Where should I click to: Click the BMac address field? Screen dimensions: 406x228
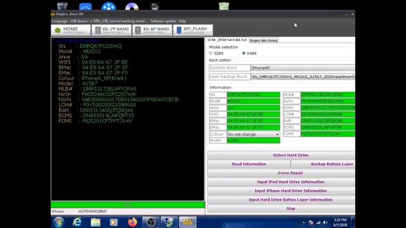coord(254,121)
